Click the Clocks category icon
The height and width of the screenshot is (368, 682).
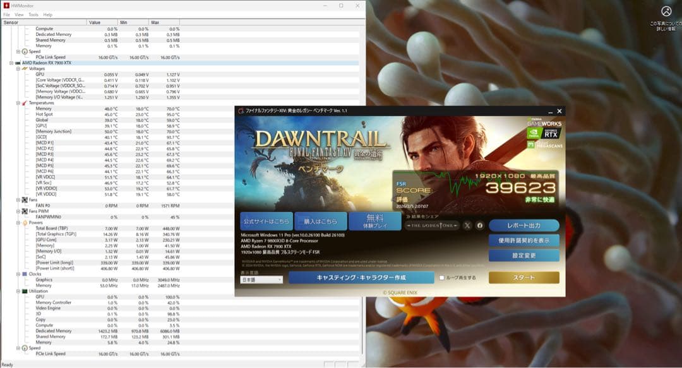pos(25,274)
